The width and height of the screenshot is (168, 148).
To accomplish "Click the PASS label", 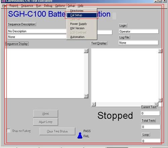I will tap(87, 131).
